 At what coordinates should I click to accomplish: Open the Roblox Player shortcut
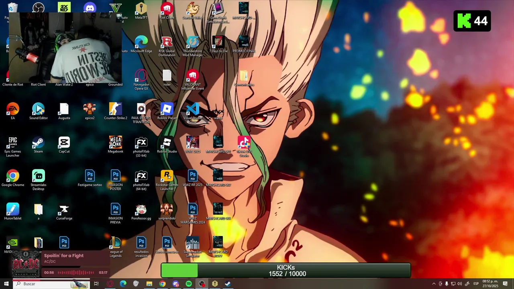[167, 111]
